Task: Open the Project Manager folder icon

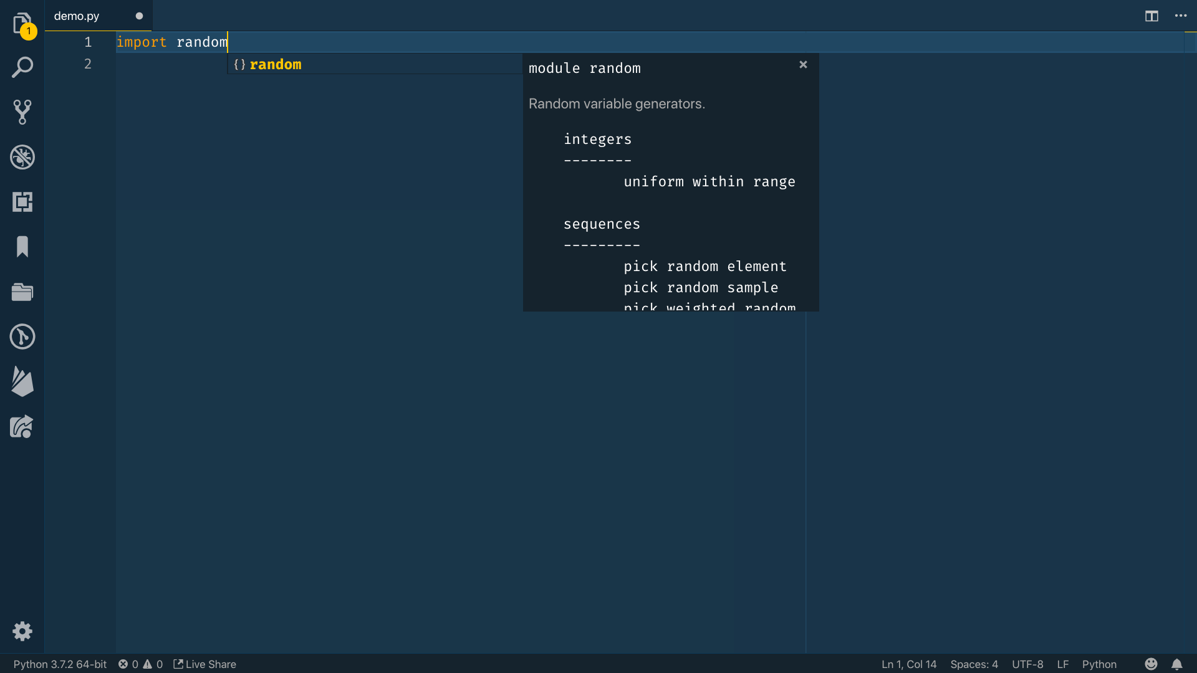Action: [22, 292]
